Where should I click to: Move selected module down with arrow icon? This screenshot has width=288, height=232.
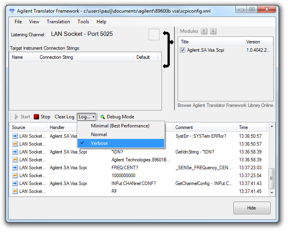coord(213,31)
